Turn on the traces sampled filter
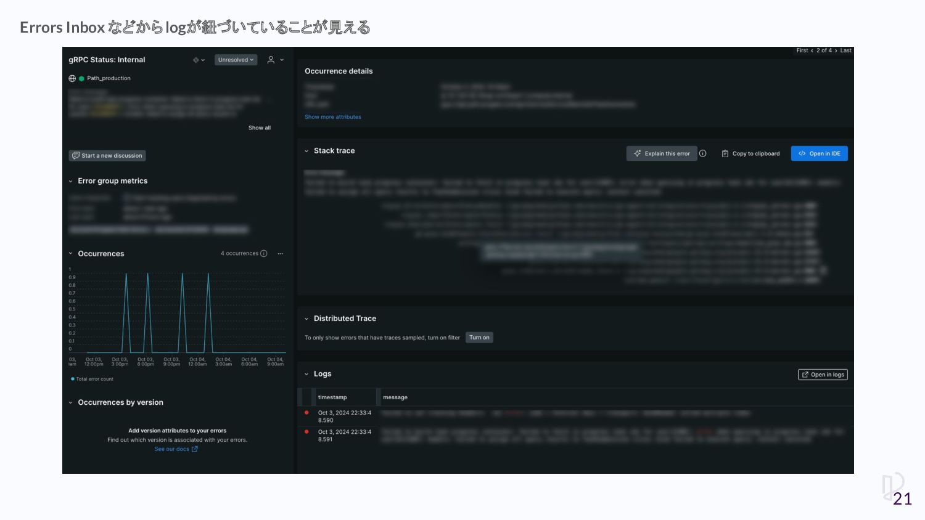The image size is (925, 520). [479, 338]
